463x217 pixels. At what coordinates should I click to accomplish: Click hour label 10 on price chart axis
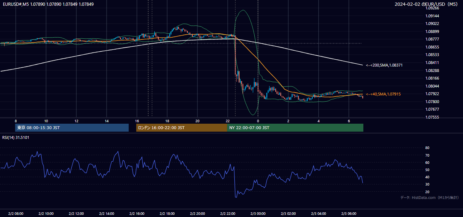tap(46, 121)
